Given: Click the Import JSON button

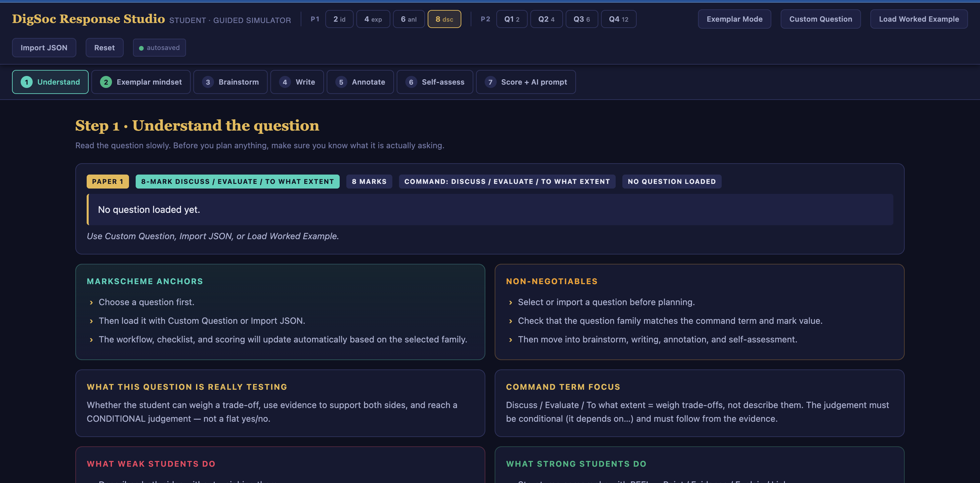Looking at the screenshot, I should tap(44, 48).
